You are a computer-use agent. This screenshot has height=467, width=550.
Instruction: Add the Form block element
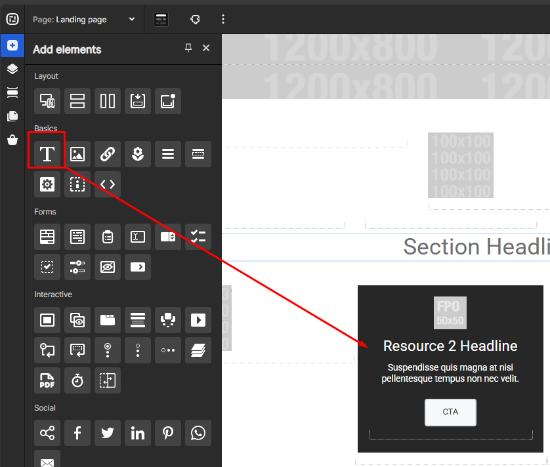47,237
